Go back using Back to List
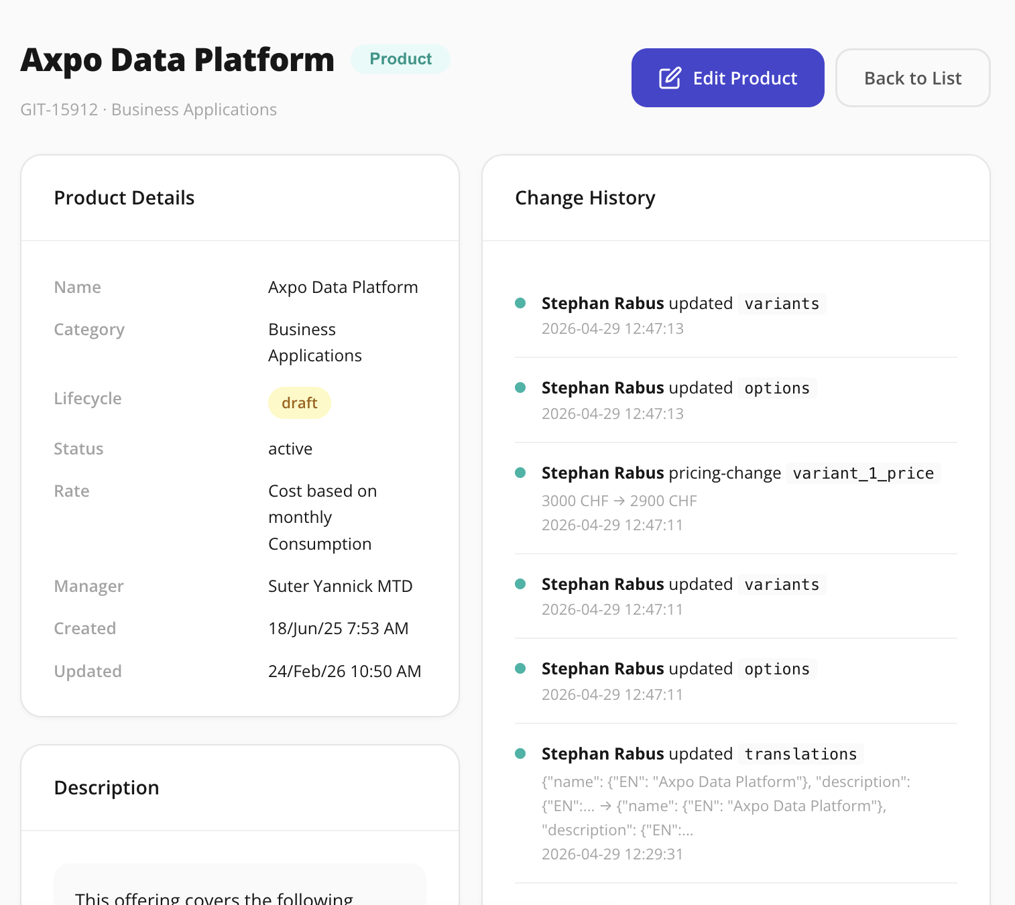 (x=912, y=78)
